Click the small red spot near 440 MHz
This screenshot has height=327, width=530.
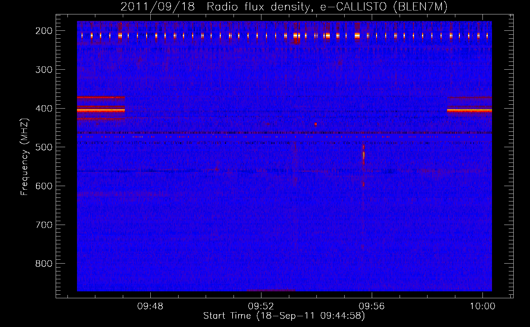(315, 124)
